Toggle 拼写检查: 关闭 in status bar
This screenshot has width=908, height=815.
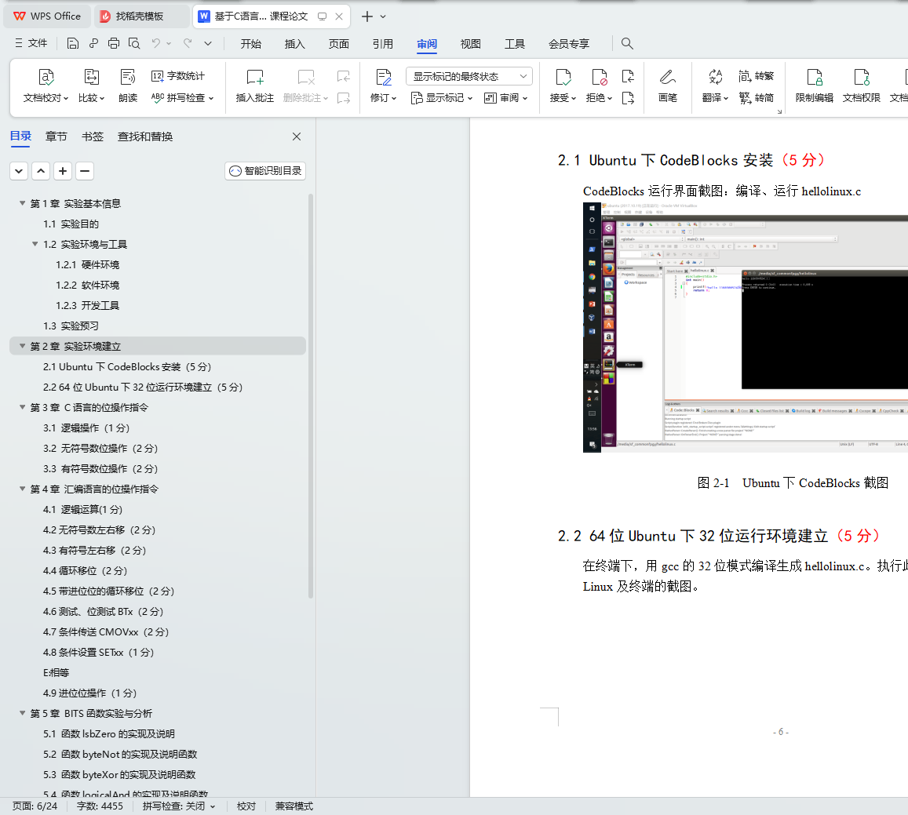(x=179, y=806)
